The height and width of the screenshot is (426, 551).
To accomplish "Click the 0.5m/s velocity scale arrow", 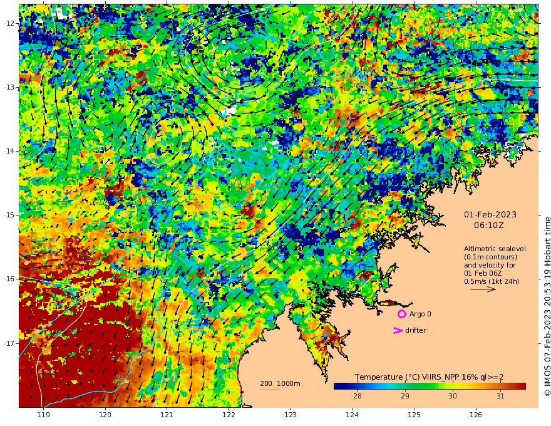I will tap(483, 289).
